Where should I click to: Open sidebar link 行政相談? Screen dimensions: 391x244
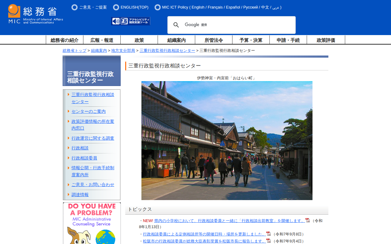(80, 148)
